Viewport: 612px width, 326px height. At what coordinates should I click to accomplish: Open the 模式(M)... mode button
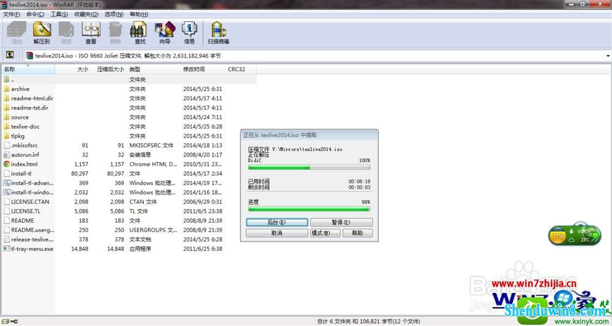[x=325, y=233]
